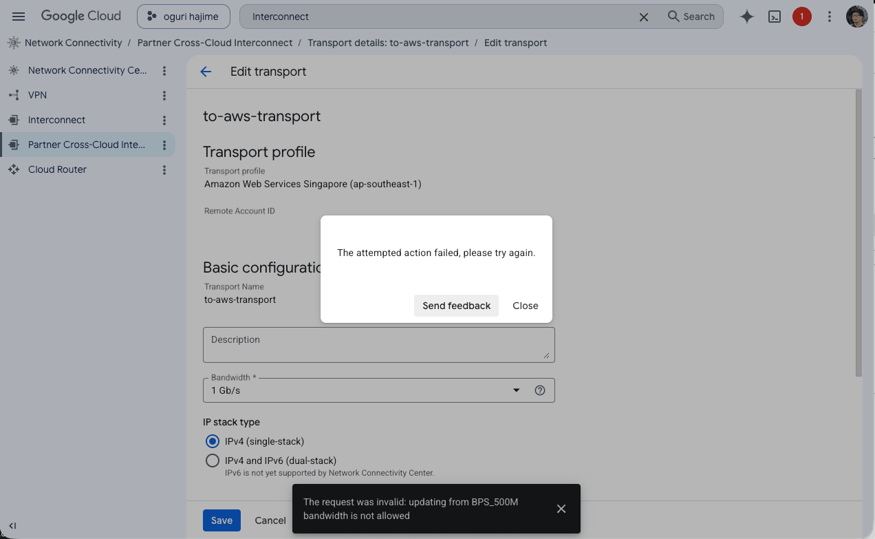The height and width of the screenshot is (539, 875).
Task: Open more options for Interconnect item
Action: point(164,120)
